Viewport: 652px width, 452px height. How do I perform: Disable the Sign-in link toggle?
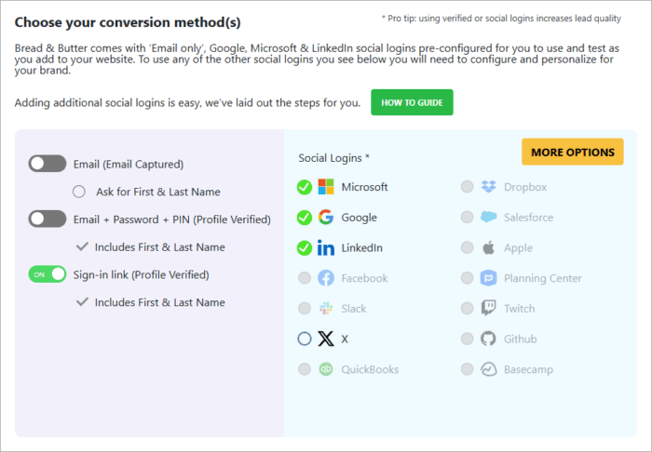(48, 274)
